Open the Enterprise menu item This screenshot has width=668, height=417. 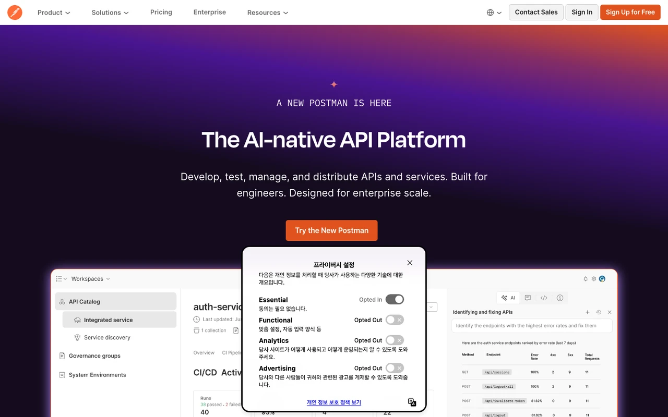click(210, 12)
